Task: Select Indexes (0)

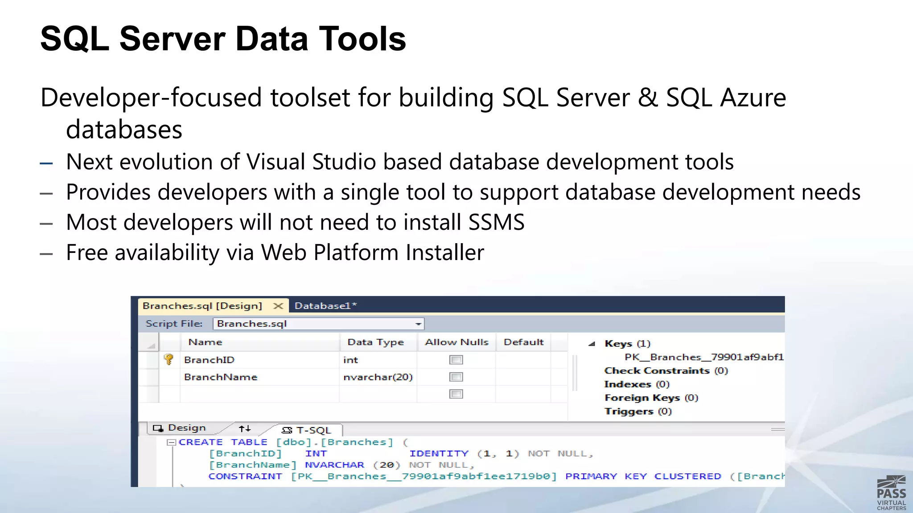Action: [637, 384]
